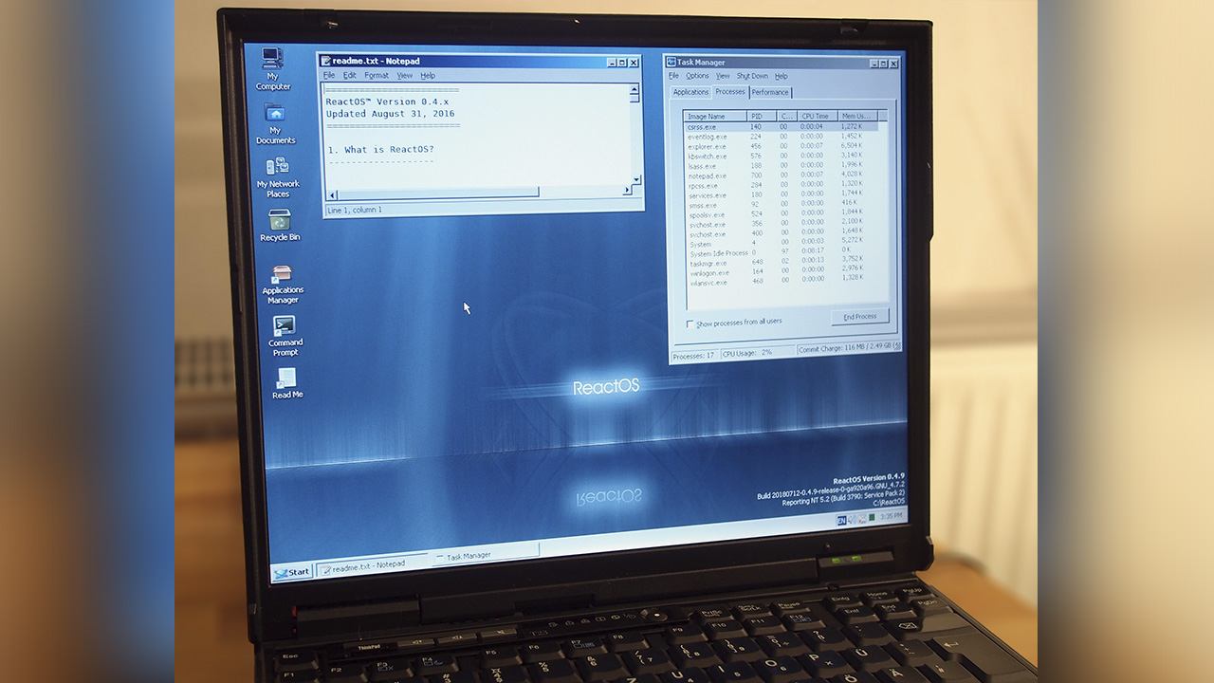Click the Task Manager title bar icon
Image resolution: width=1214 pixels, height=683 pixels.
coord(671,63)
